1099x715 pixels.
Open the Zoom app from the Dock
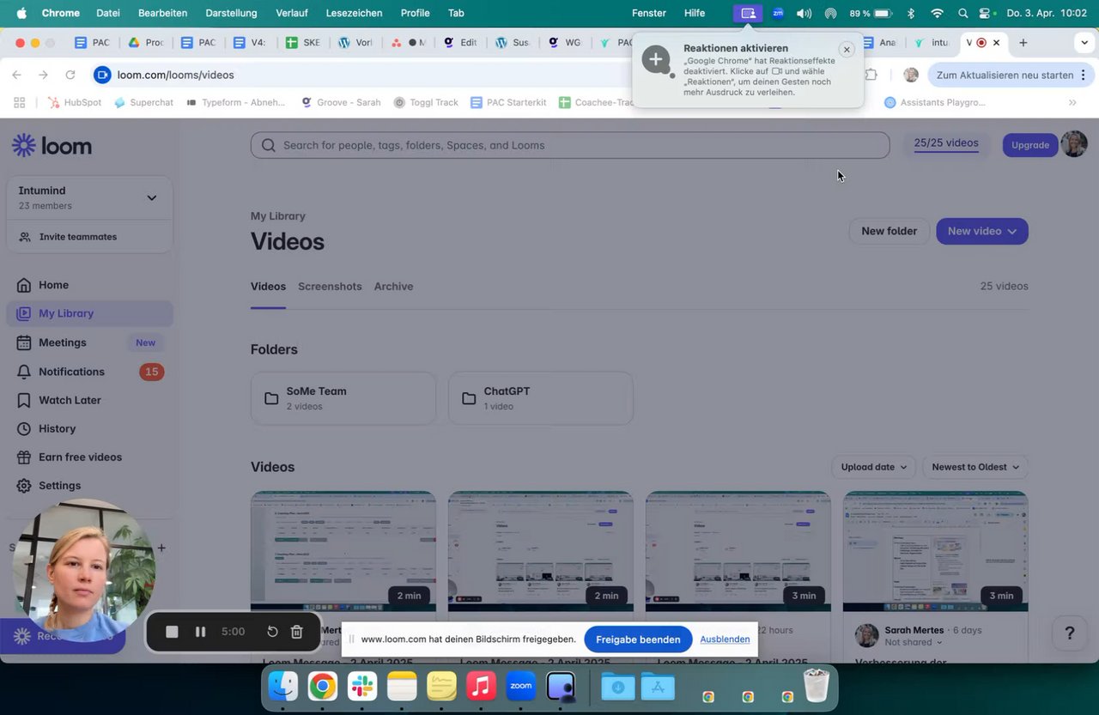click(521, 686)
